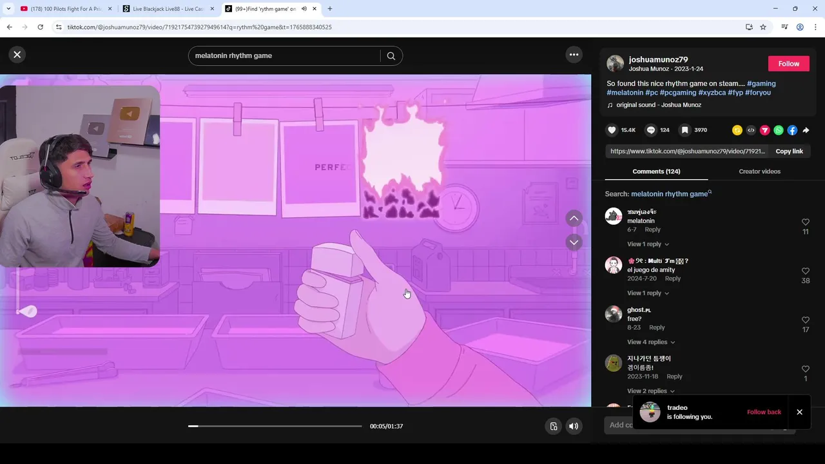This screenshot has height=464, width=825.
Task: Go to previous video up arrow
Action: click(574, 218)
